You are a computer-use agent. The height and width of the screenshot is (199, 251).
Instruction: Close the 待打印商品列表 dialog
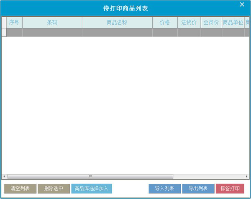click(242, 5)
